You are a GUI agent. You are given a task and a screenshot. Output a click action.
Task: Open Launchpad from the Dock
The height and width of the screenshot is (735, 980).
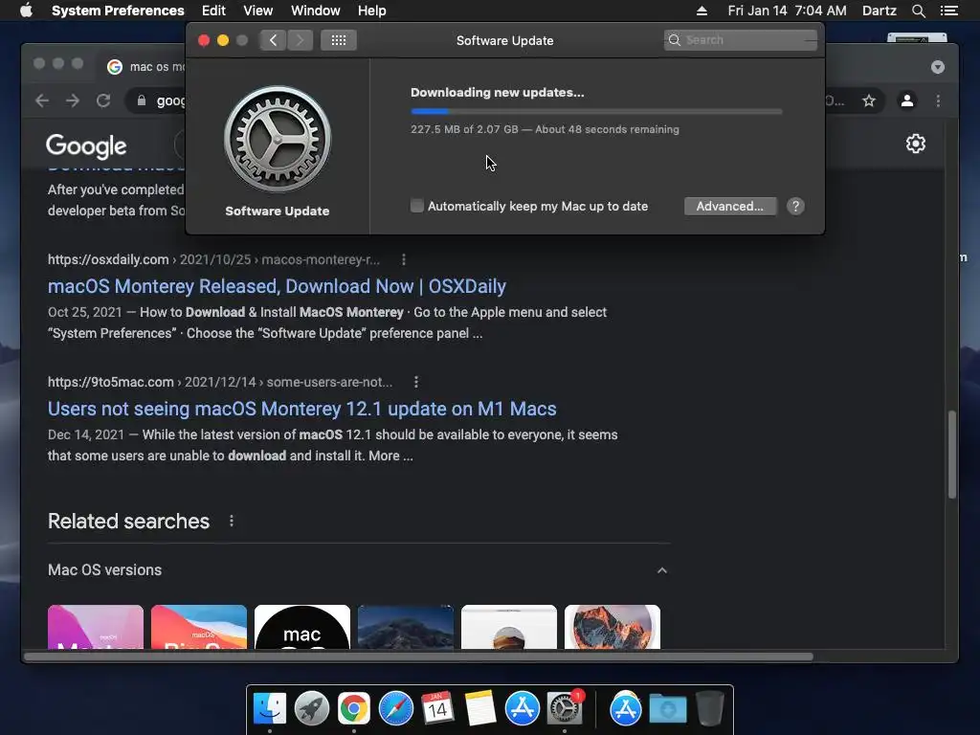[x=312, y=709]
